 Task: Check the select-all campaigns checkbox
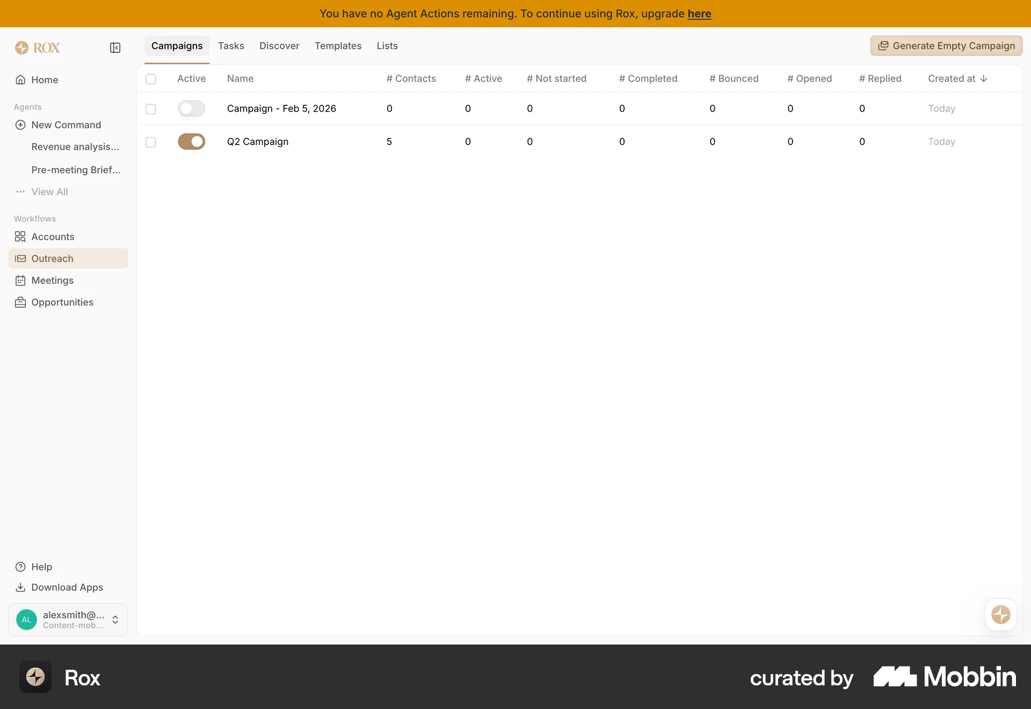pos(151,78)
